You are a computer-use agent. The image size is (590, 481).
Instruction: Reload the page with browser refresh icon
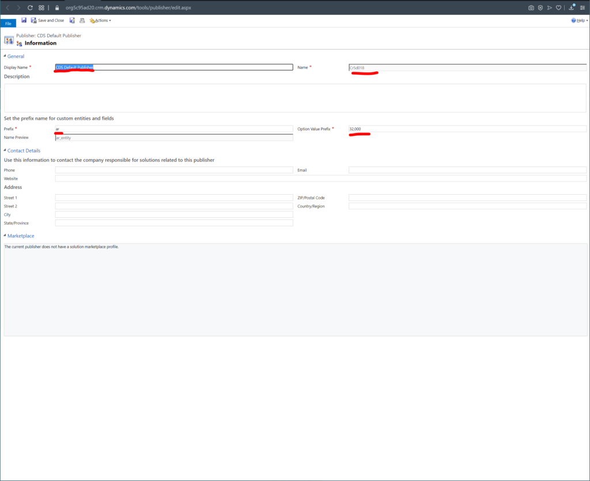point(31,7)
